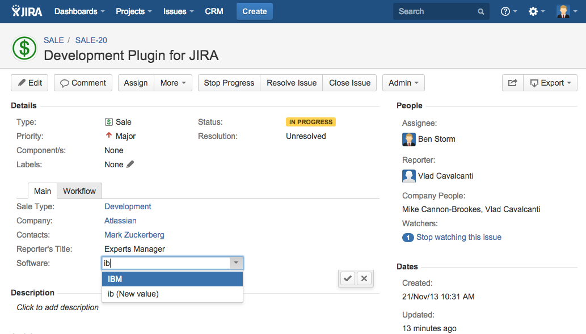This screenshot has width=586, height=334.
Task: Select IBM from the suggestion list
Action: pos(172,279)
